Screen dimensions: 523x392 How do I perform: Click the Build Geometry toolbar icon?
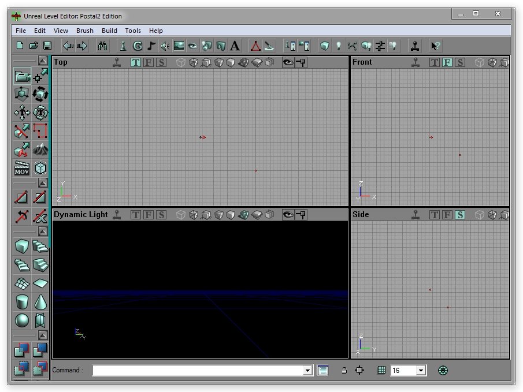(x=324, y=46)
